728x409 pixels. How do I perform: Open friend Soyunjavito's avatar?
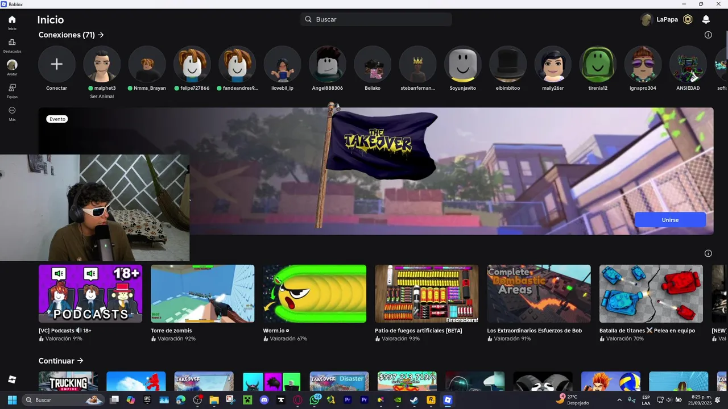[x=462, y=64]
